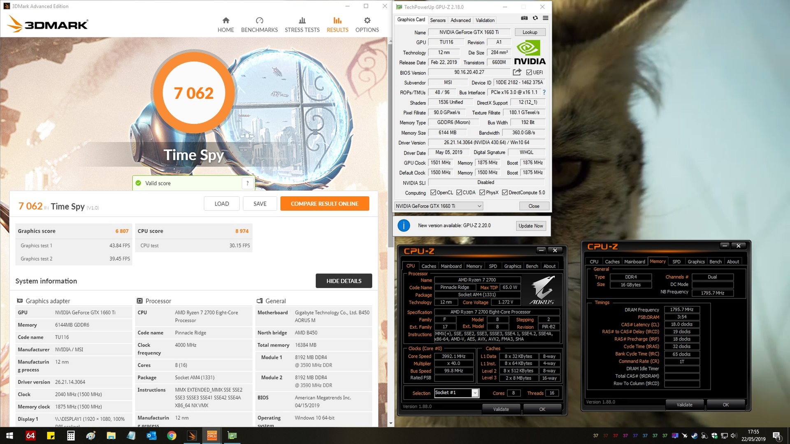The image size is (790, 444).
Task: Open File Explorer from the taskbar
Action: point(111,435)
